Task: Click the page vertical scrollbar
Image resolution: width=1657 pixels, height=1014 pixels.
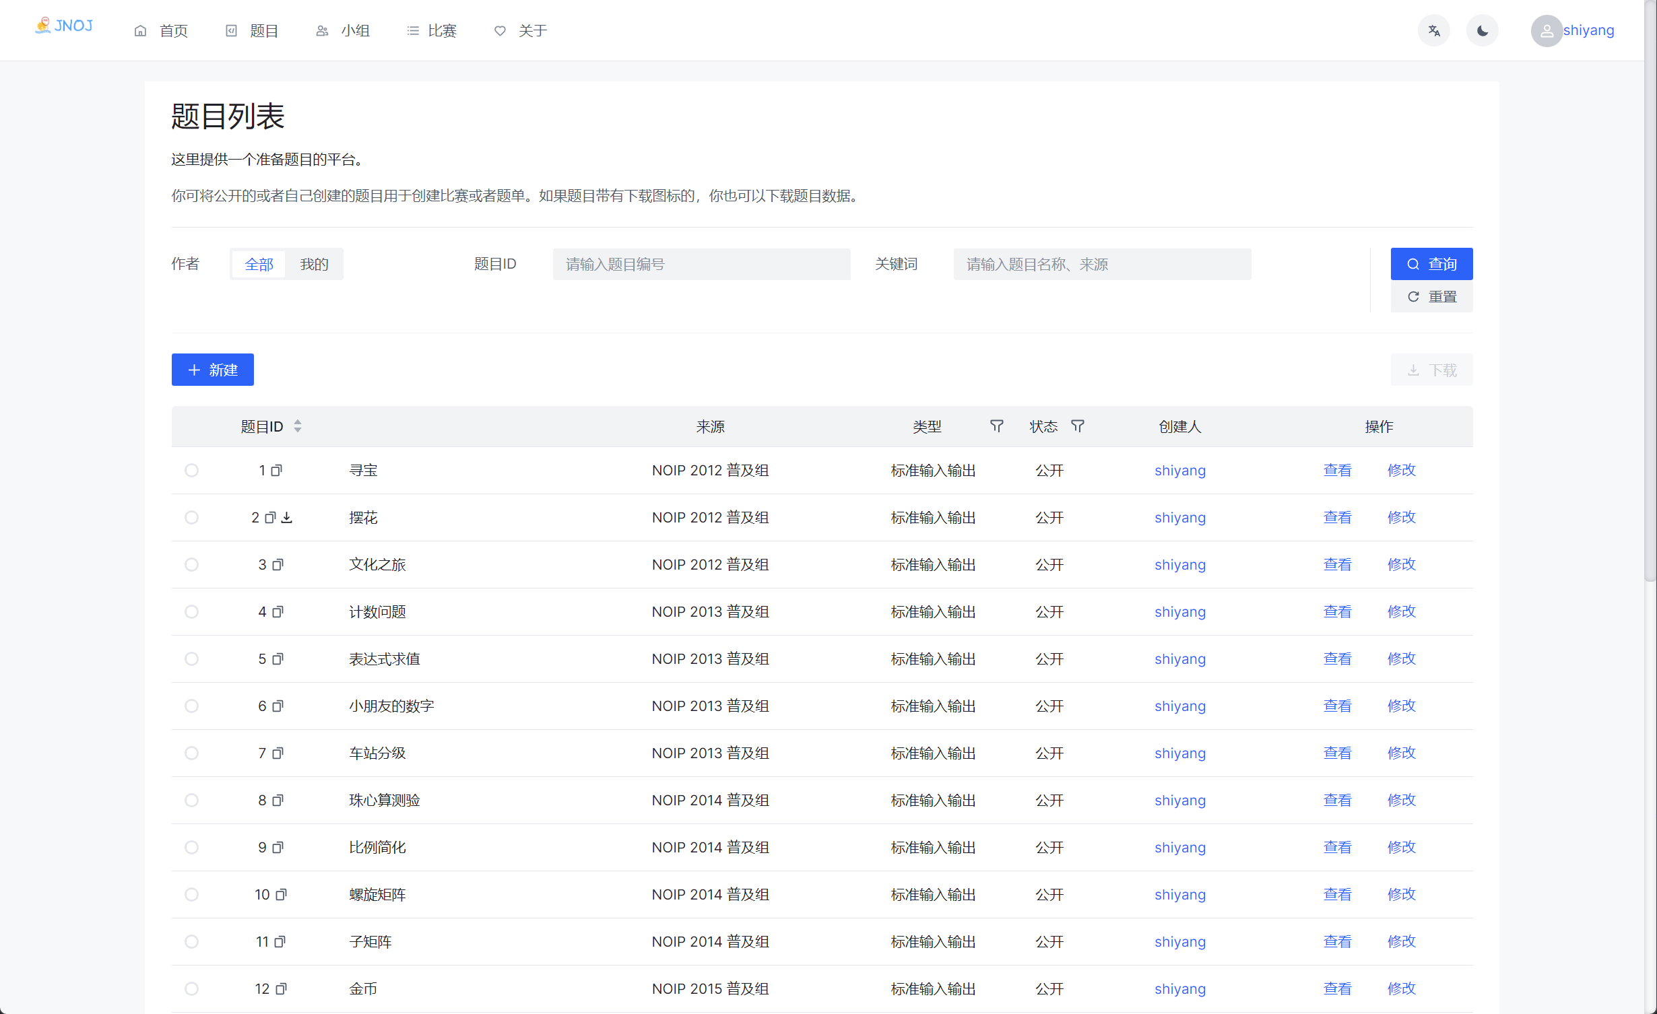Action: coord(1650,290)
